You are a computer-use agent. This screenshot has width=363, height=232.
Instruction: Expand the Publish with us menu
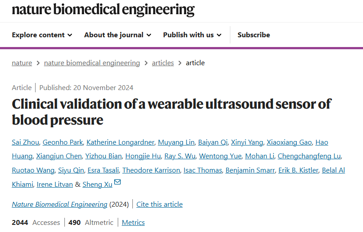tap(192, 35)
